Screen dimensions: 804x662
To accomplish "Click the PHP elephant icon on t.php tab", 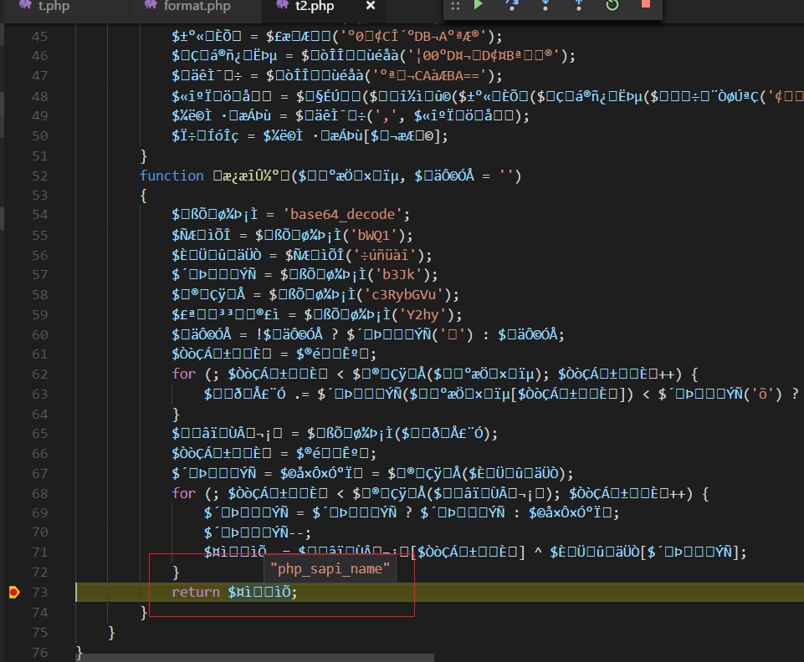I will tap(26, 5).
